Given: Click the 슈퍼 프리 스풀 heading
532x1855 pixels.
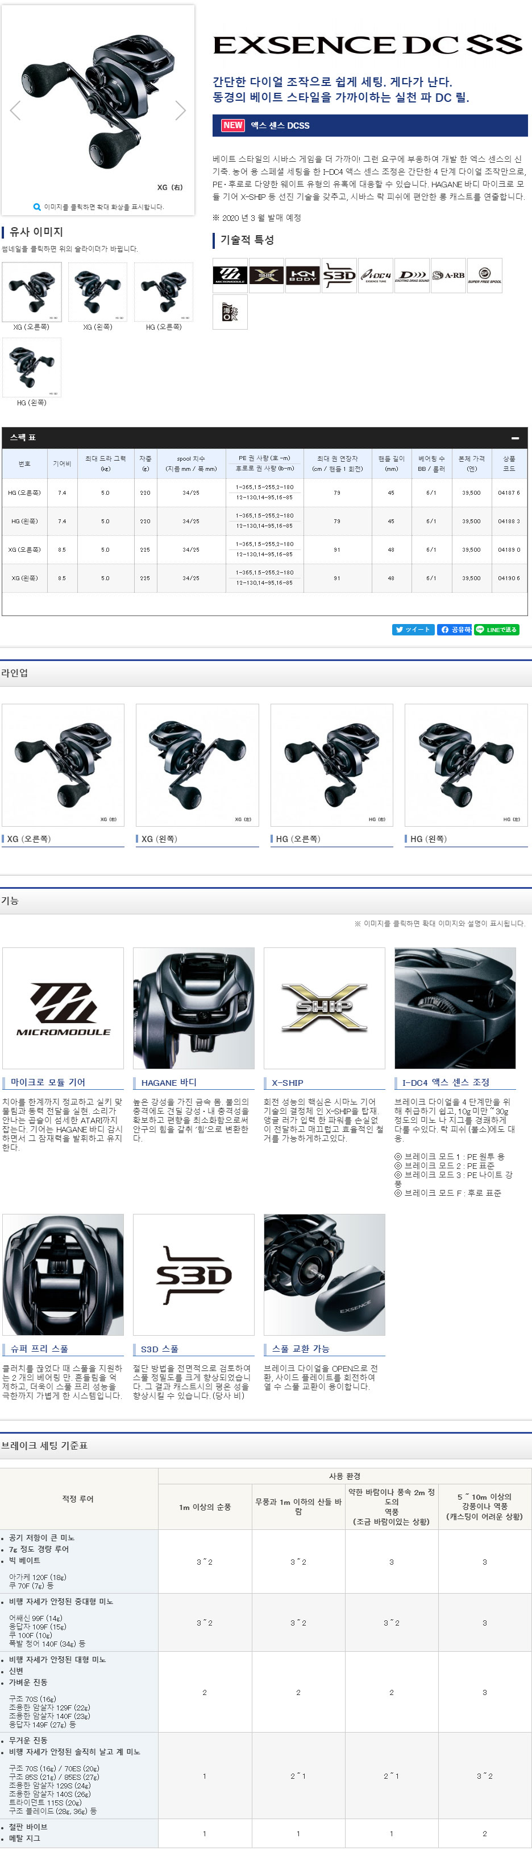Looking at the screenshot, I should pyautogui.click(x=39, y=1349).
